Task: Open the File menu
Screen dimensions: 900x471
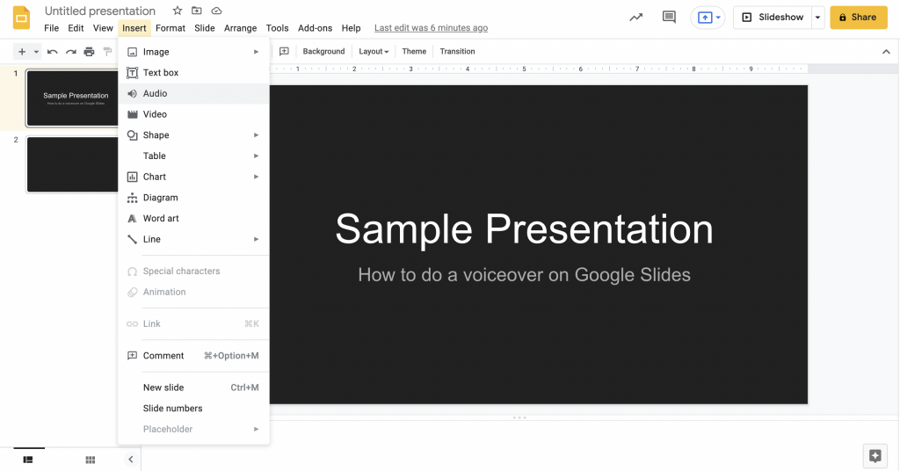Action: [51, 27]
